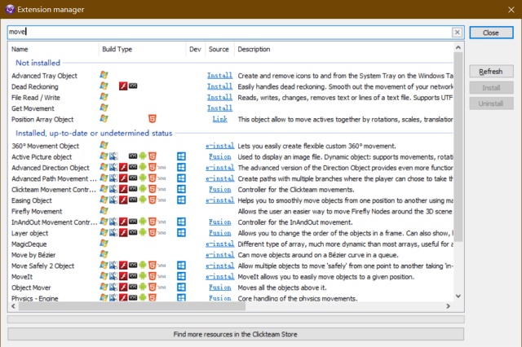Click the Re-install link for 360° Movement Object

click(x=219, y=146)
